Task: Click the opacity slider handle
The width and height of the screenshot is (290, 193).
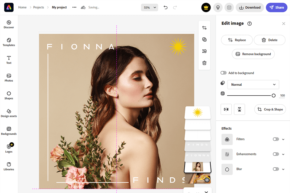Action: click(273, 95)
